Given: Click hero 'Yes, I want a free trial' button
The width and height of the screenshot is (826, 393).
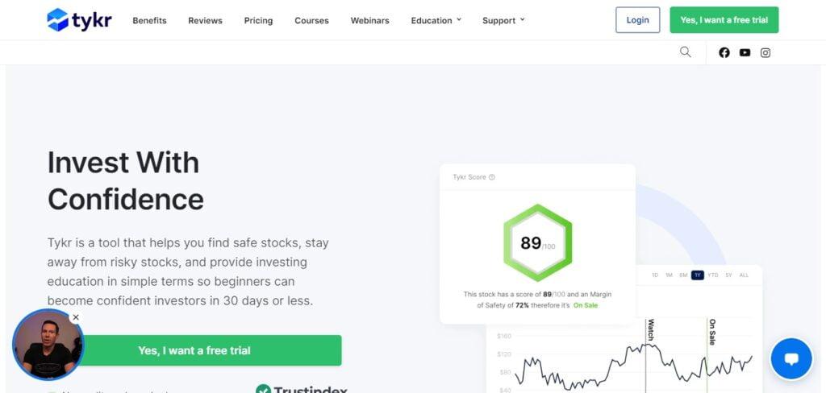Looking at the screenshot, I should coord(194,350).
